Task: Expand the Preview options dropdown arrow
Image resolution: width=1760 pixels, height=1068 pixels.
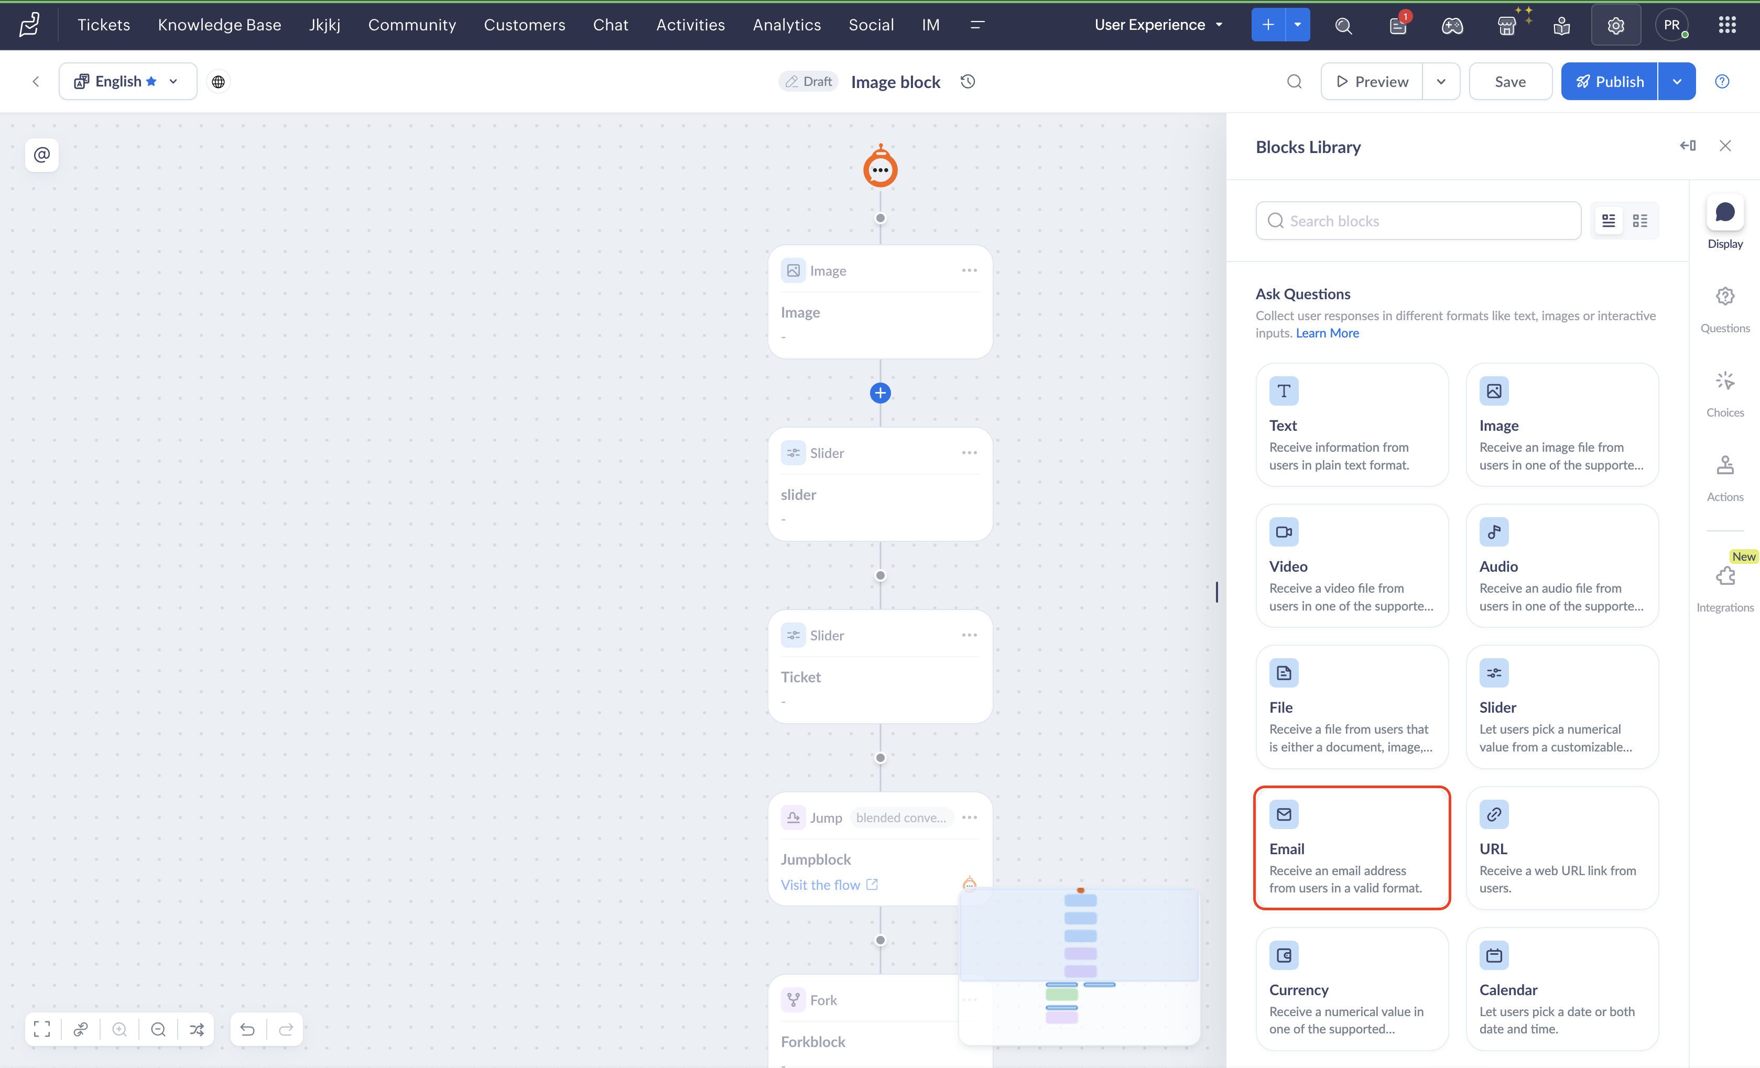Action: (x=1441, y=81)
